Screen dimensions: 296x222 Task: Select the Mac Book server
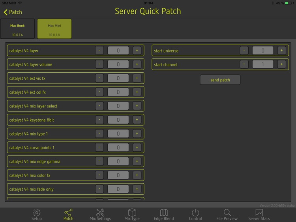[x=17, y=29]
